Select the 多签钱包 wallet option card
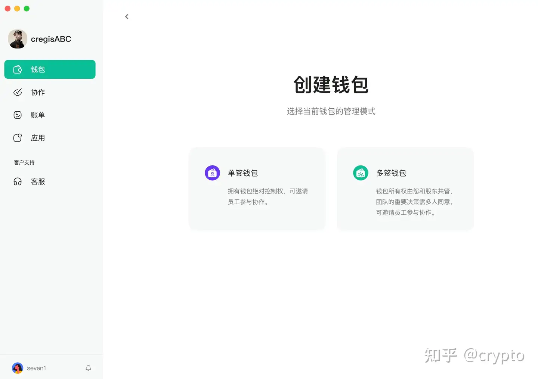 click(405, 189)
